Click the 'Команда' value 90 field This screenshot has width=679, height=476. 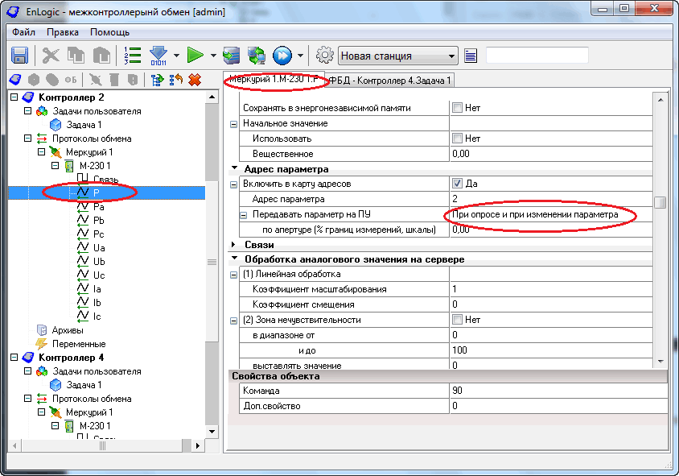558,391
